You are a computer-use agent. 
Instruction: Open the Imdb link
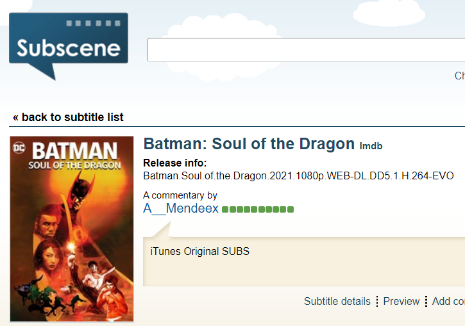pos(371,147)
